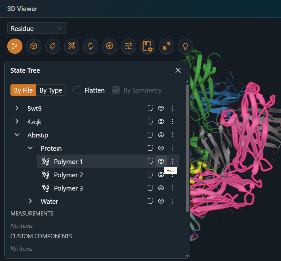This screenshot has height=261, width=281.
Task: Click the bookmark with gear icon
Action: point(148,46)
